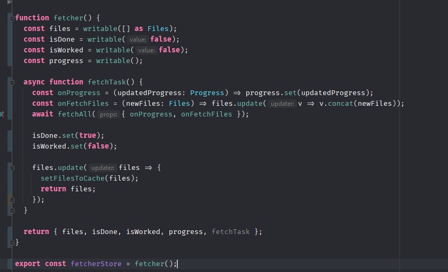Click 'Files' type annotation of newFiles parameter

point(179,104)
